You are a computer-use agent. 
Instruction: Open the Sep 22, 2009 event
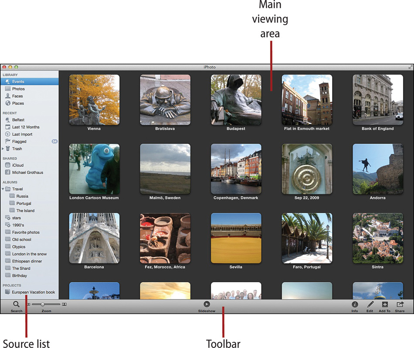tap(307, 169)
